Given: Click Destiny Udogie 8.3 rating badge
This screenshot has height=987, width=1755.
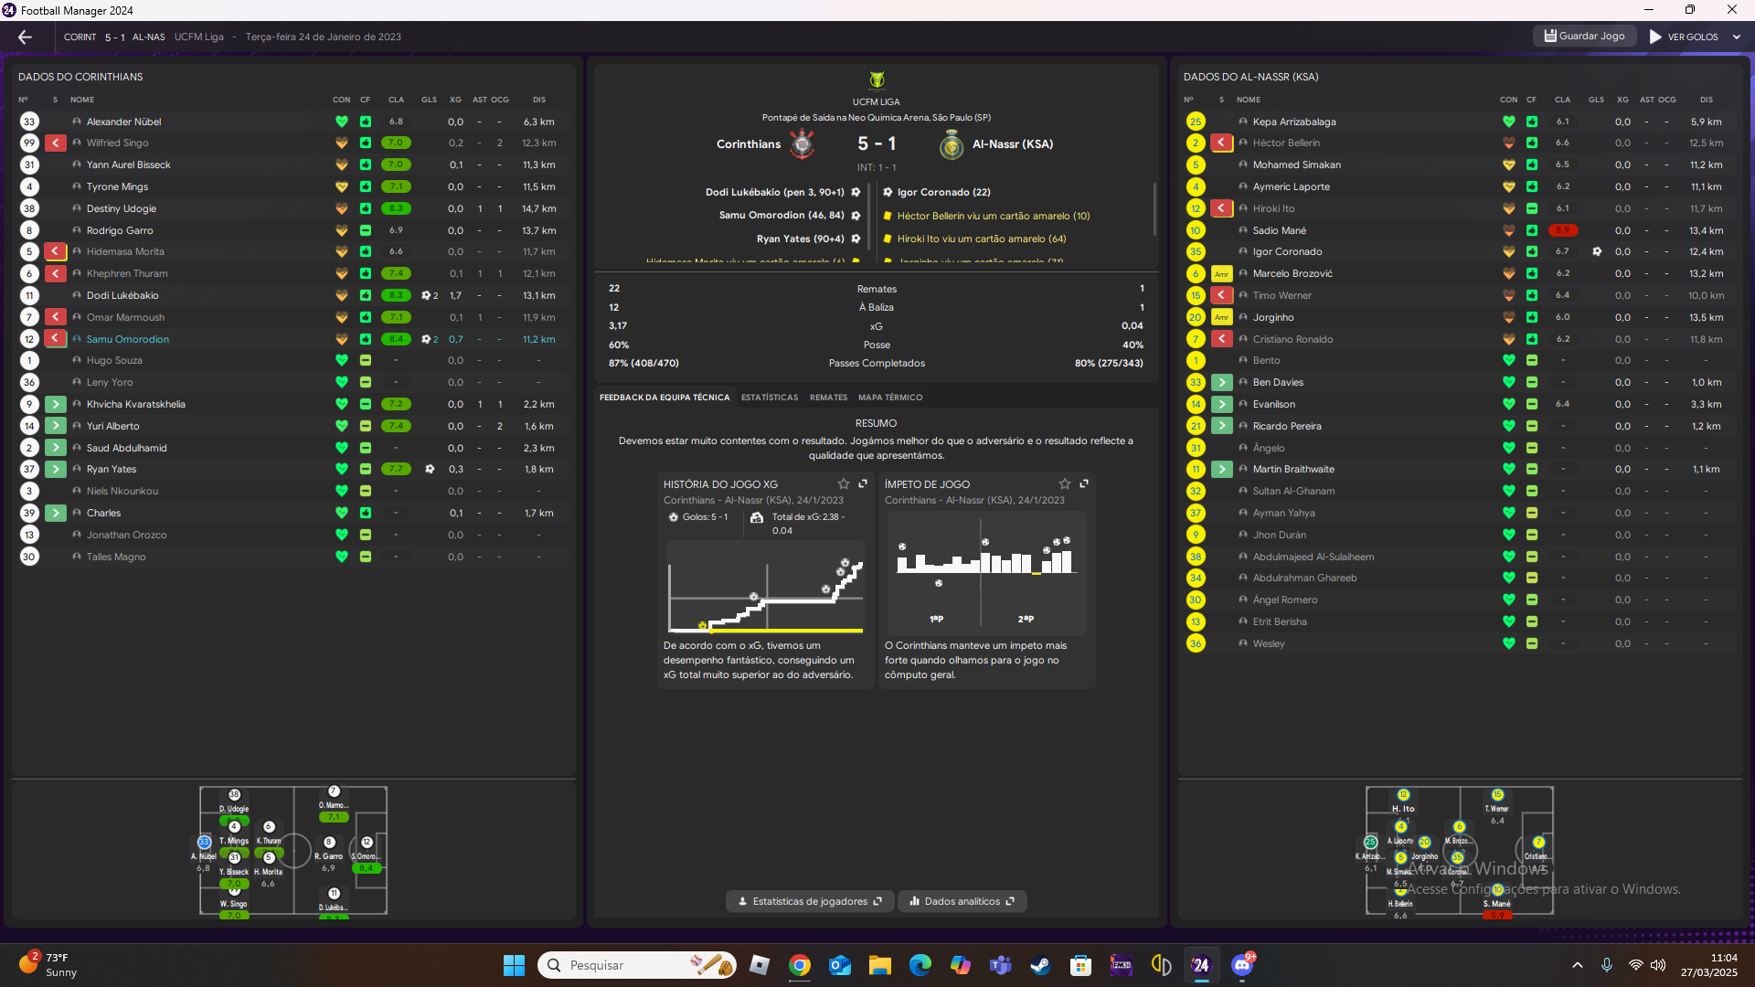Looking at the screenshot, I should point(396,208).
